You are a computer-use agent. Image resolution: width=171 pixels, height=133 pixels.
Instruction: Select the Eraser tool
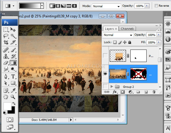6,63
